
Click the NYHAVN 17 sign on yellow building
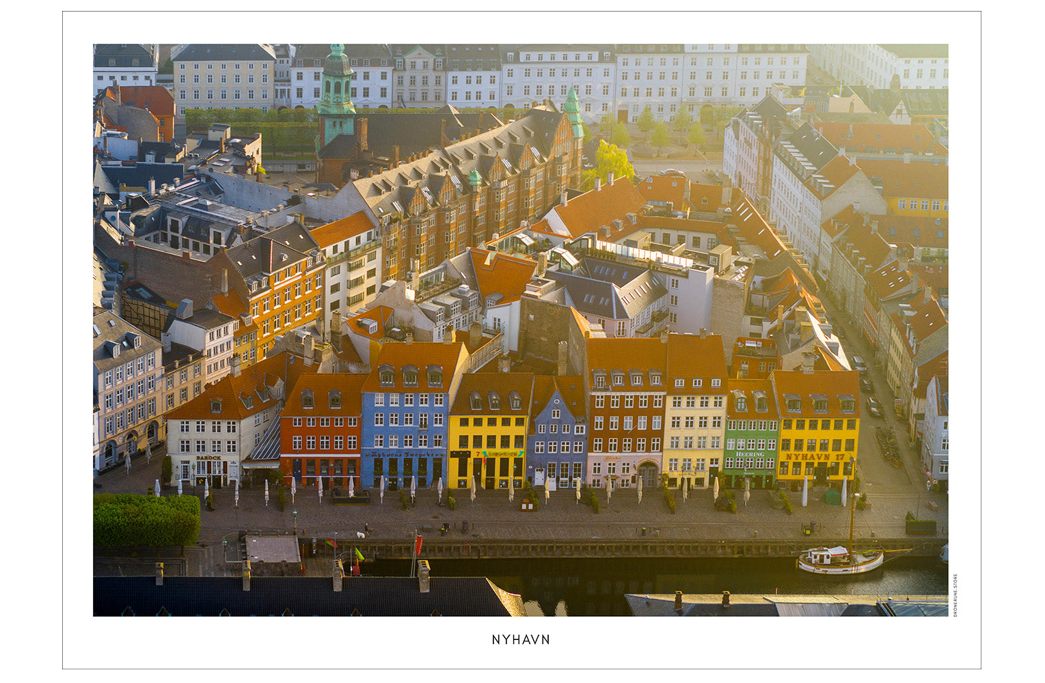815,456
